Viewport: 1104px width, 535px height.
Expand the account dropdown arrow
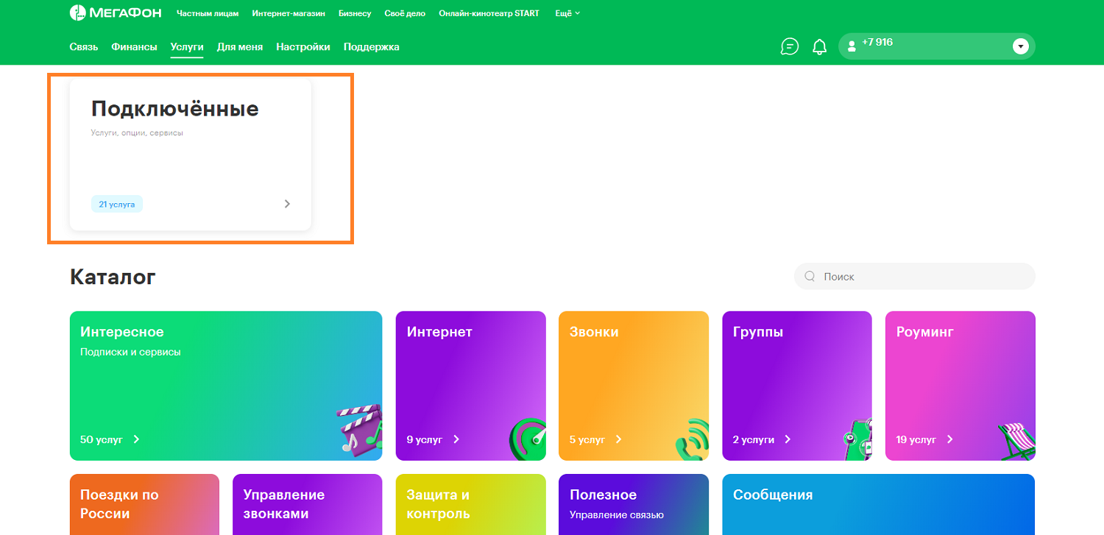point(1020,47)
